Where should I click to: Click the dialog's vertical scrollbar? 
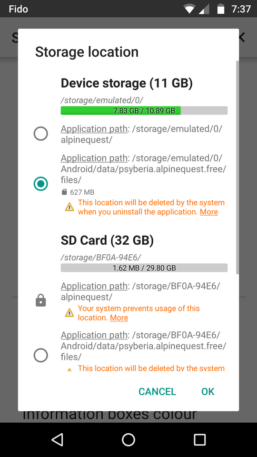(237, 168)
